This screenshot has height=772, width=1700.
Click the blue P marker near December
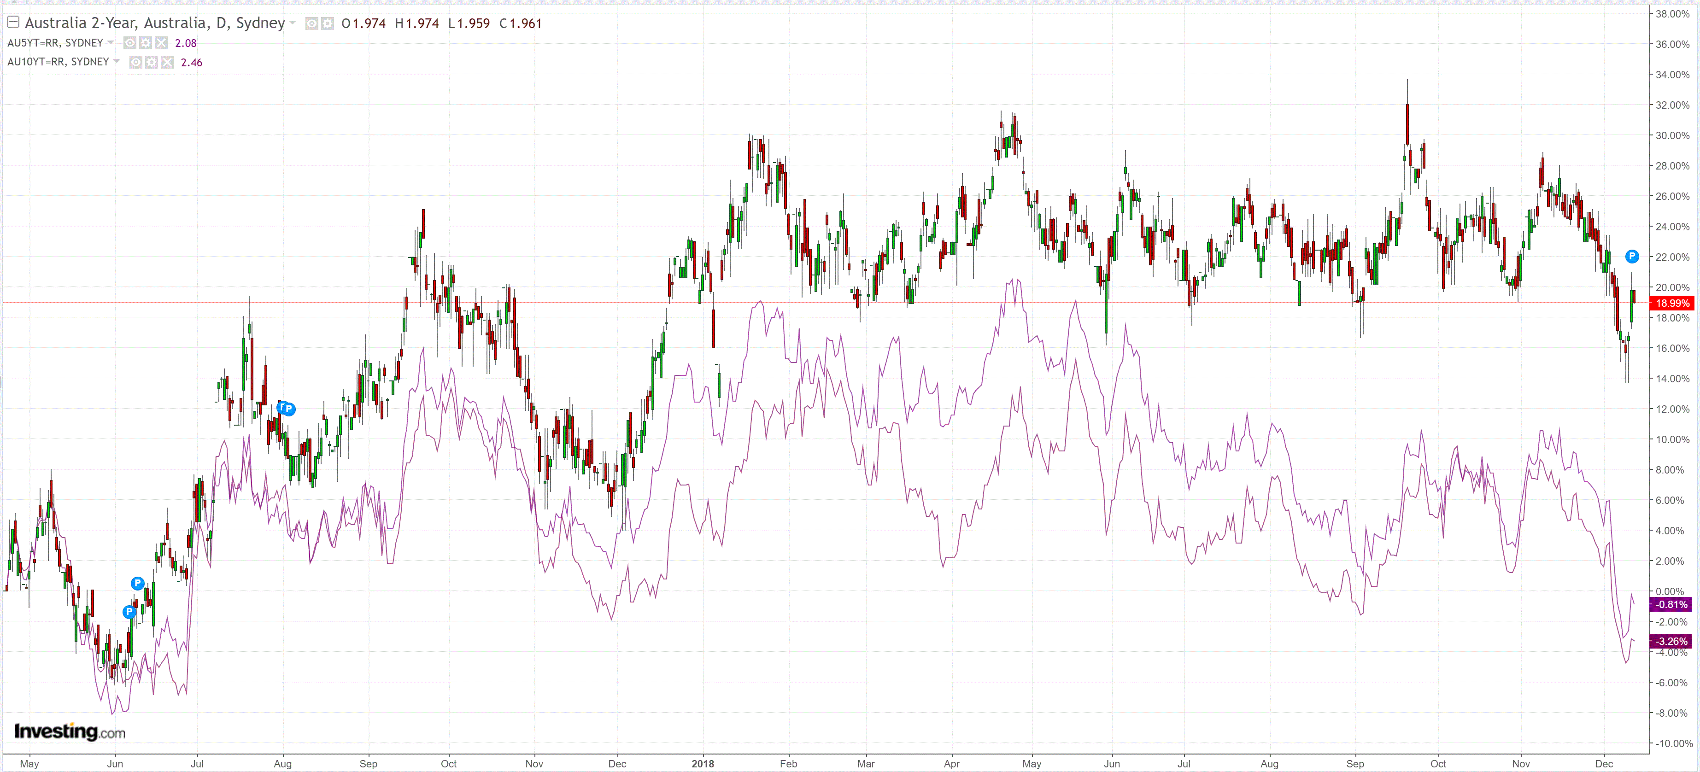pyautogui.click(x=1631, y=256)
